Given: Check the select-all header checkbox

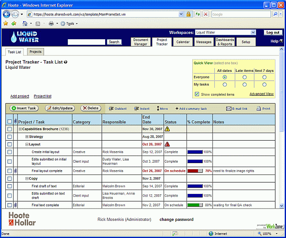Looking at the screenshot, I should coord(10,122).
